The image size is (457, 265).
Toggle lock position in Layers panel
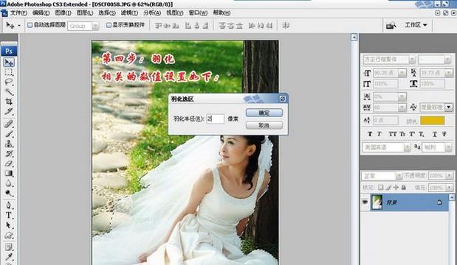(x=396, y=188)
